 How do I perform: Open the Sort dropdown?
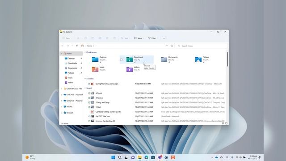(x=125, y=38)
